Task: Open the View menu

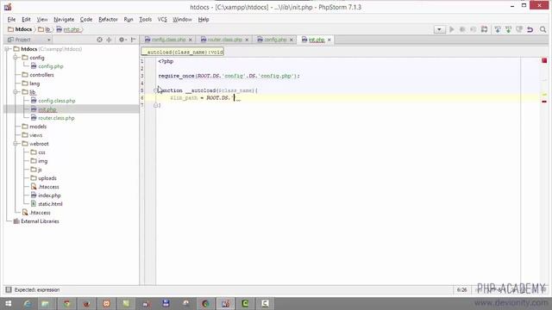Action: tap(42, 19)
